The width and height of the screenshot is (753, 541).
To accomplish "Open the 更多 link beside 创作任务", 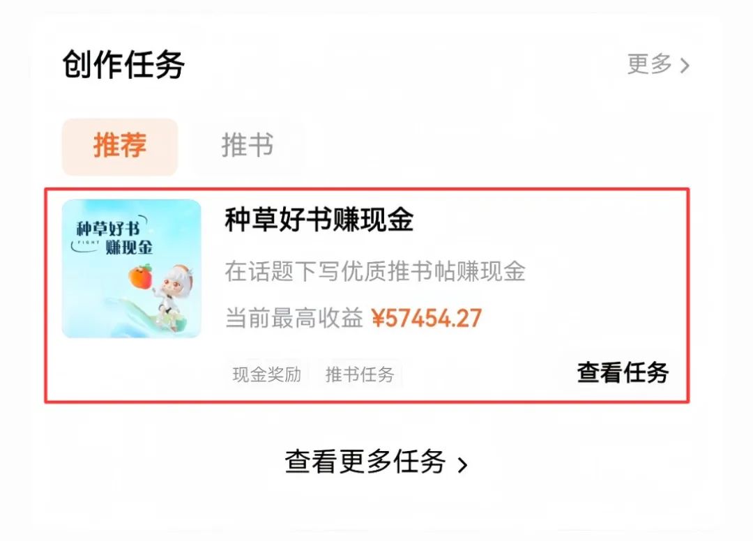I will pos(658,64).
